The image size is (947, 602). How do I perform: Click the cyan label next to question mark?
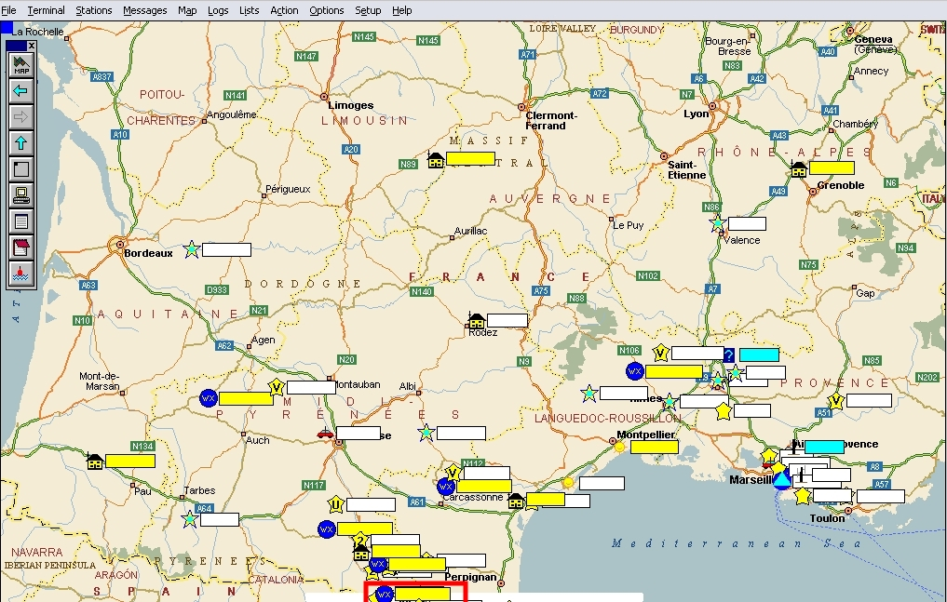click(x=759, y=355)
